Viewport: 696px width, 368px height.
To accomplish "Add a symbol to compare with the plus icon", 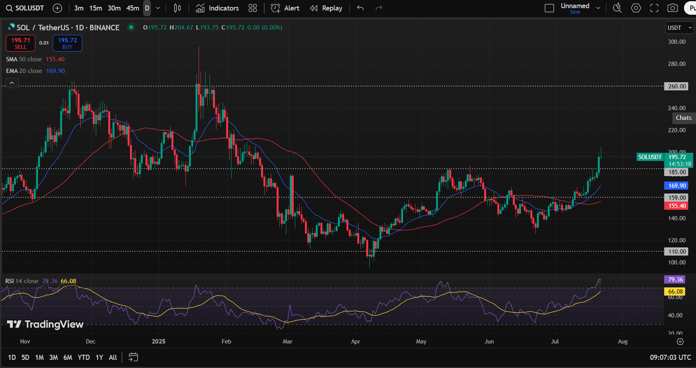I will click(x=57, y=8).
